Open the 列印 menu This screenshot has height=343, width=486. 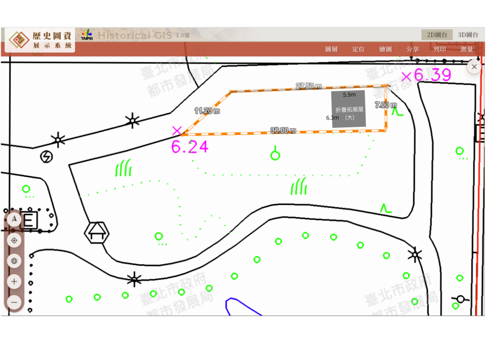[x=439, y=49]
